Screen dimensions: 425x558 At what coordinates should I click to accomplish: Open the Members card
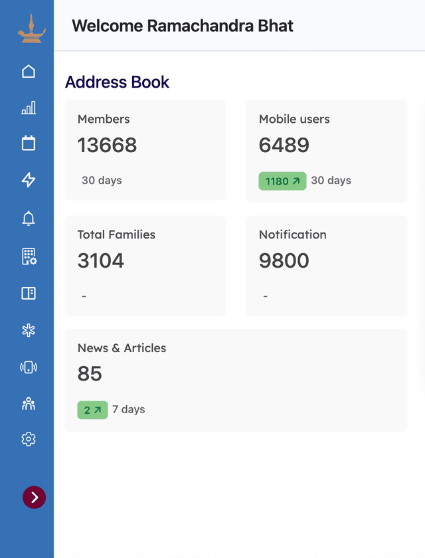[x=145, y=150]
